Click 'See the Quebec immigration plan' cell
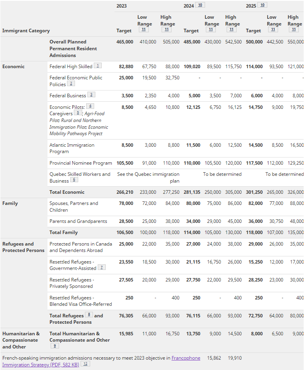The height and width of the screenshot is (370, 304). (x=148, y=177)
